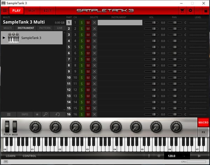210x165 pixels.
Task: Mute part 12
Action: coord(88,90)
